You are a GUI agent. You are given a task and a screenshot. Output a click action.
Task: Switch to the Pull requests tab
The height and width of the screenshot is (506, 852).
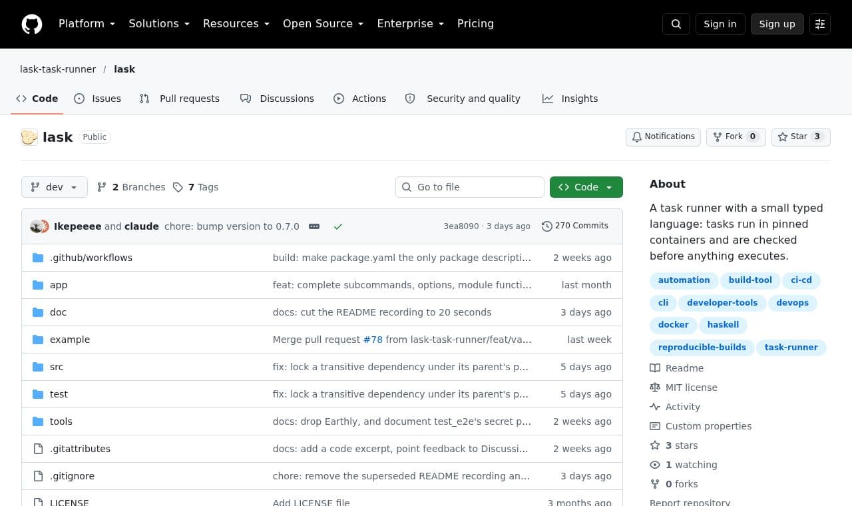click(x=180, y=99)
